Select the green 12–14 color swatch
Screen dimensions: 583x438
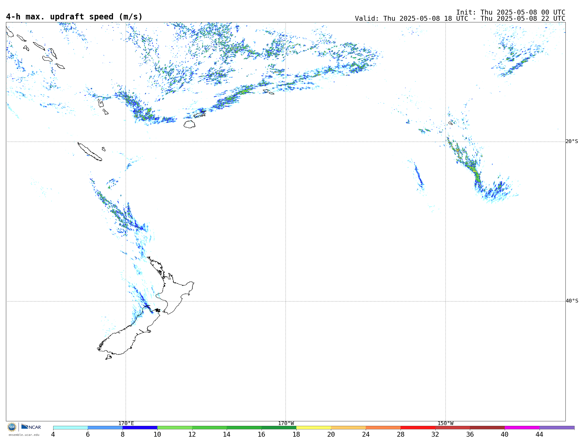(209, 428)
